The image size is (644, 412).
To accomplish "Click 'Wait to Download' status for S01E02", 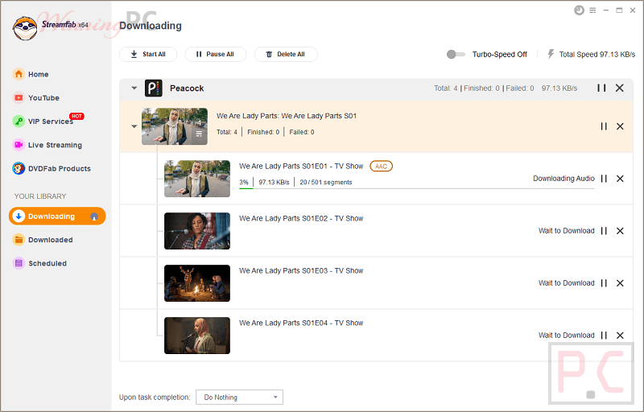I will click(x=567, y=231).
